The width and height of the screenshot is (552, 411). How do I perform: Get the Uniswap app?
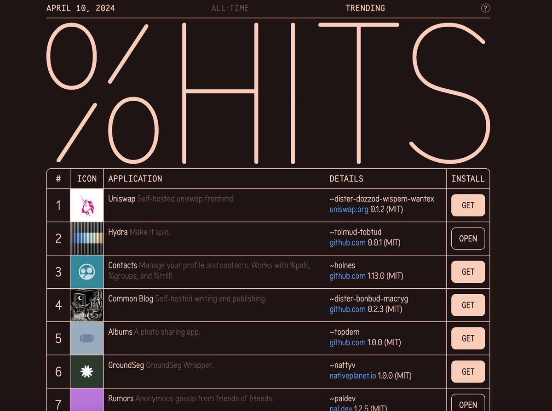click(x=468, y=205)
